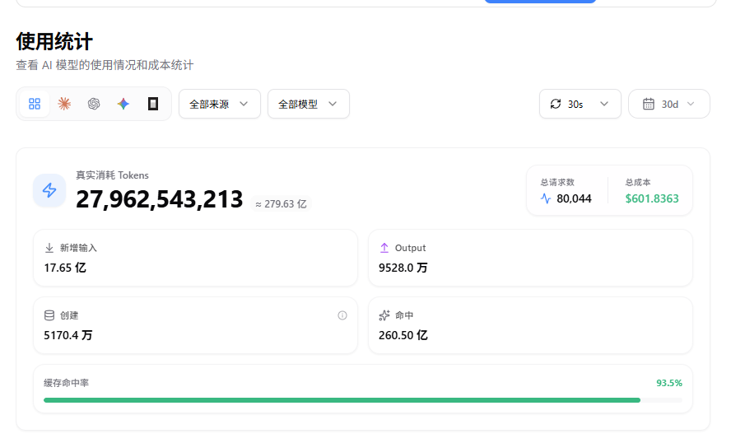Click the ≈ 279.63 亿 badge
The height and width of the screenshot is (443, 731).
point(281,203)
